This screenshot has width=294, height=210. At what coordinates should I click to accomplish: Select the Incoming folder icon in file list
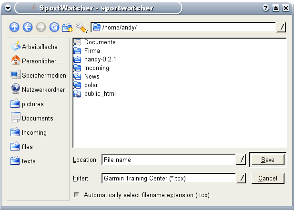point(77,68)
